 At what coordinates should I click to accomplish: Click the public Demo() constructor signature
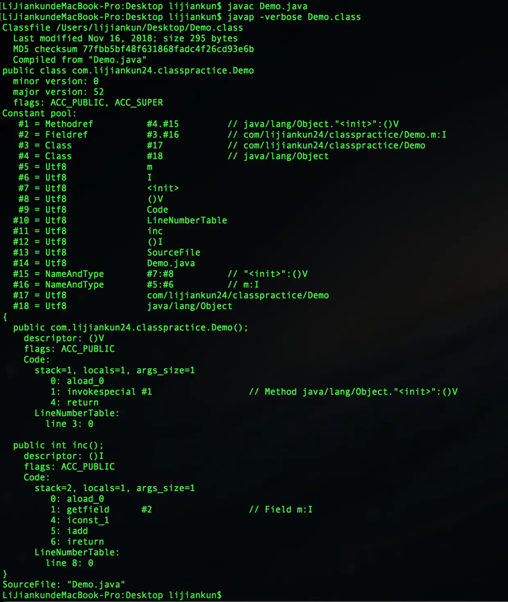click(131, 328)
